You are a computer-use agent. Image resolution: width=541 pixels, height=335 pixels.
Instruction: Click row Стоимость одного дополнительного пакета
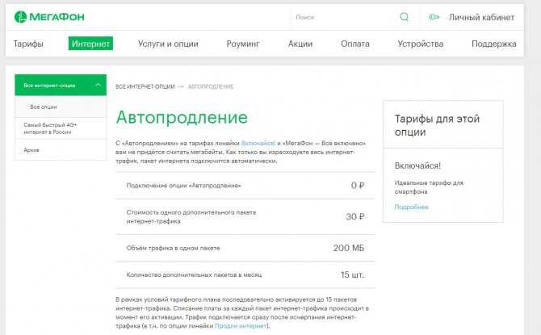point(245,216)
